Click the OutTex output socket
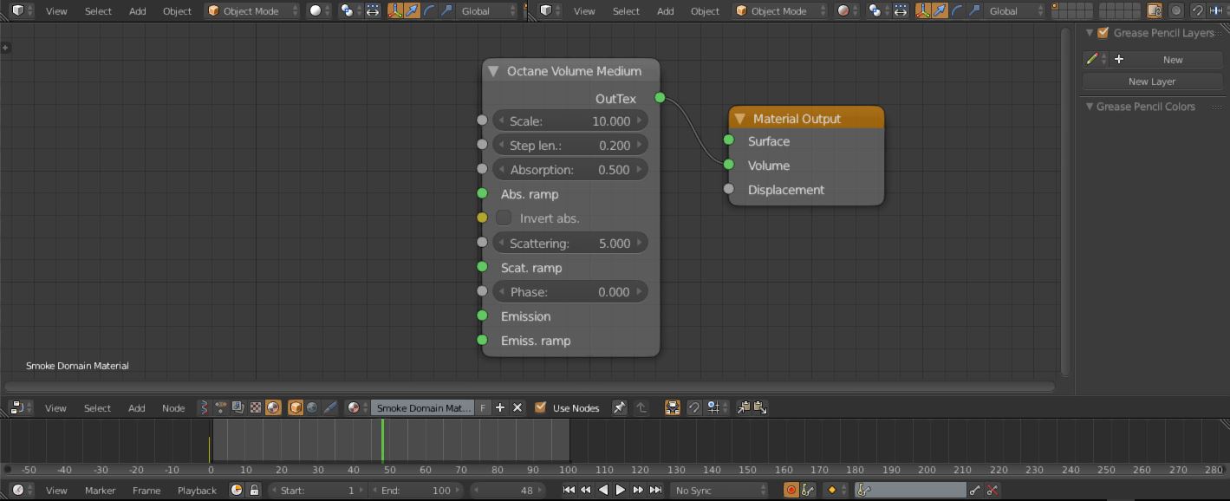Screen dimensions: 1230x501 click(x=660, y=98)
